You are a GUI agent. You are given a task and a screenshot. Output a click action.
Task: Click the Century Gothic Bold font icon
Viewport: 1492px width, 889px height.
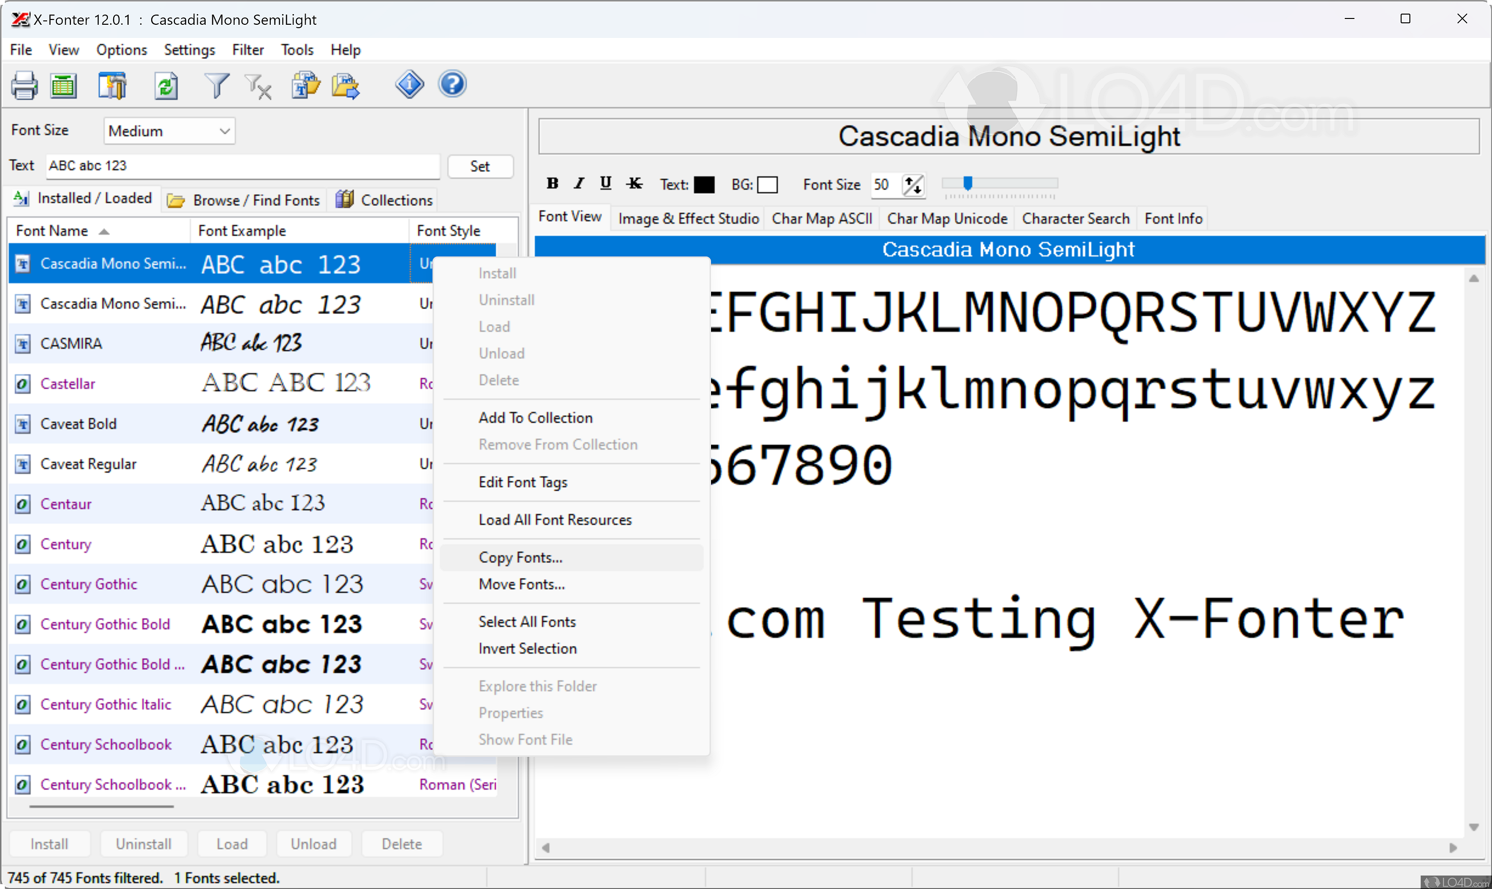(x=22, y=624)
